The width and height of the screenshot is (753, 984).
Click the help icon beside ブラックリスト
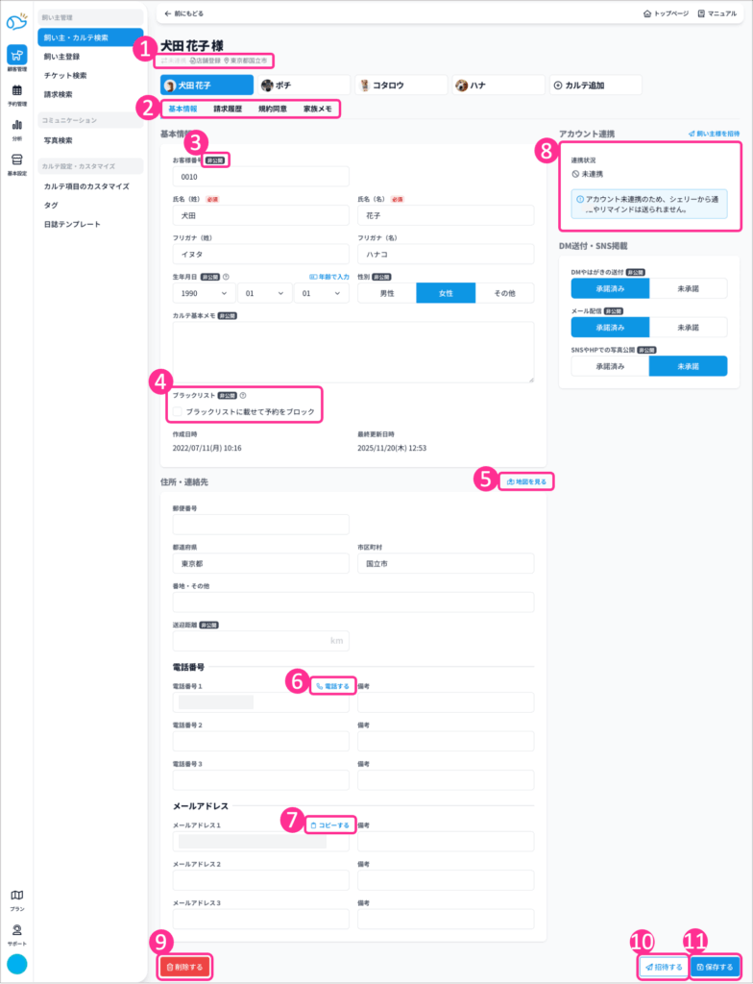pos(243,395)
